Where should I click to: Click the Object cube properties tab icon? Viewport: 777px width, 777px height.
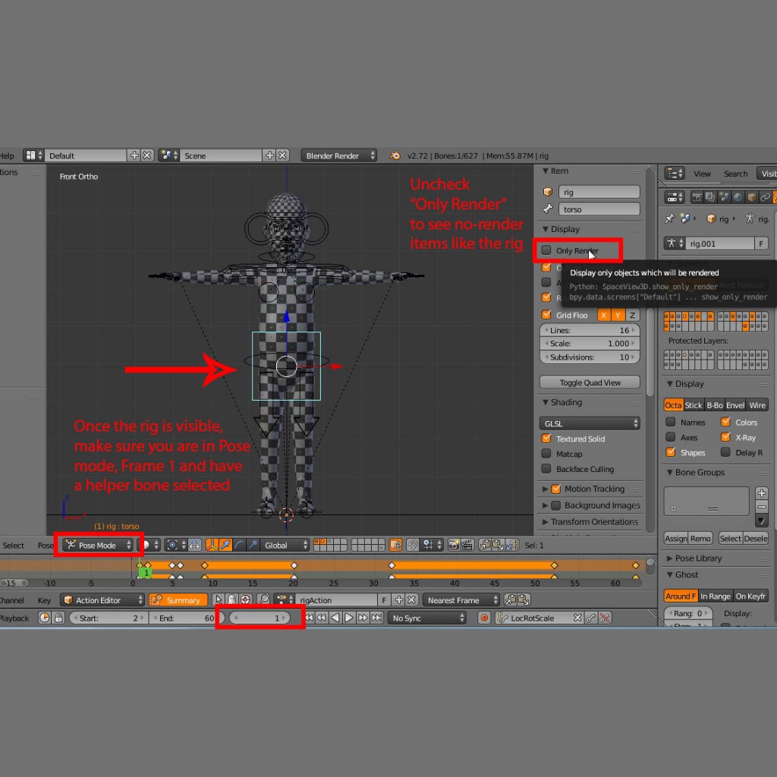click(751, 197)
